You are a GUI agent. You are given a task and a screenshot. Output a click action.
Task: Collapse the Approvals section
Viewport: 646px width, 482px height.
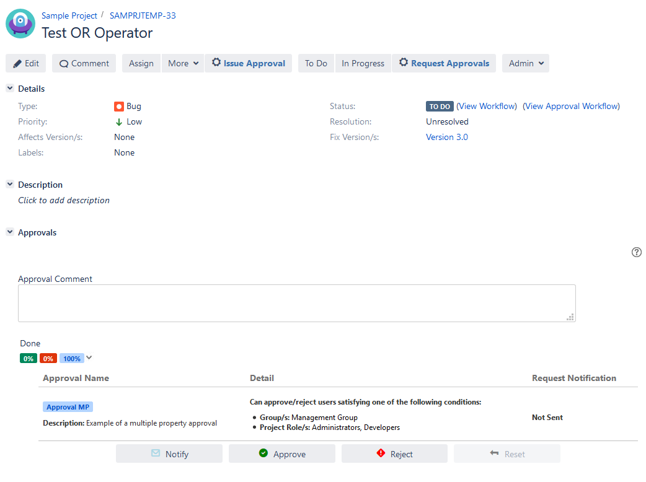[x=10, y=232]
